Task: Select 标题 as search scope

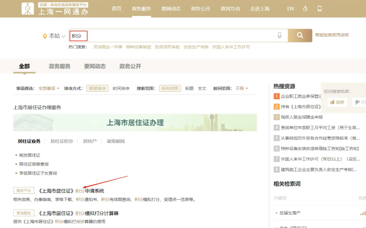Action: click(x=189, y=88)
